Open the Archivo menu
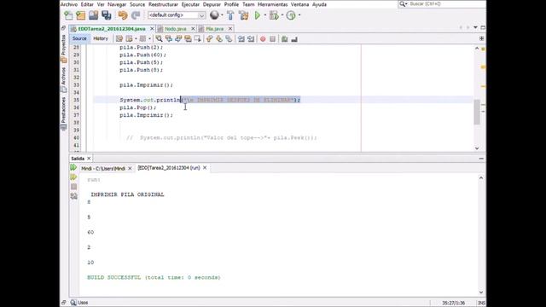Screen dimensions: 546x307 pyautogui.click(x=68, y=4)
